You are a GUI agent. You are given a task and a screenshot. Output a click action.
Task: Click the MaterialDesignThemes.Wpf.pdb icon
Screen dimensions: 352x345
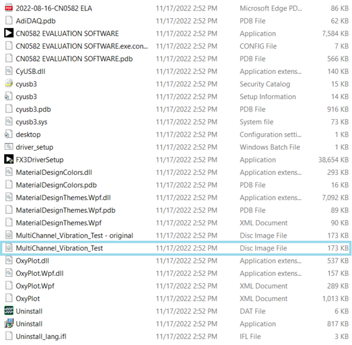point(9,210)
